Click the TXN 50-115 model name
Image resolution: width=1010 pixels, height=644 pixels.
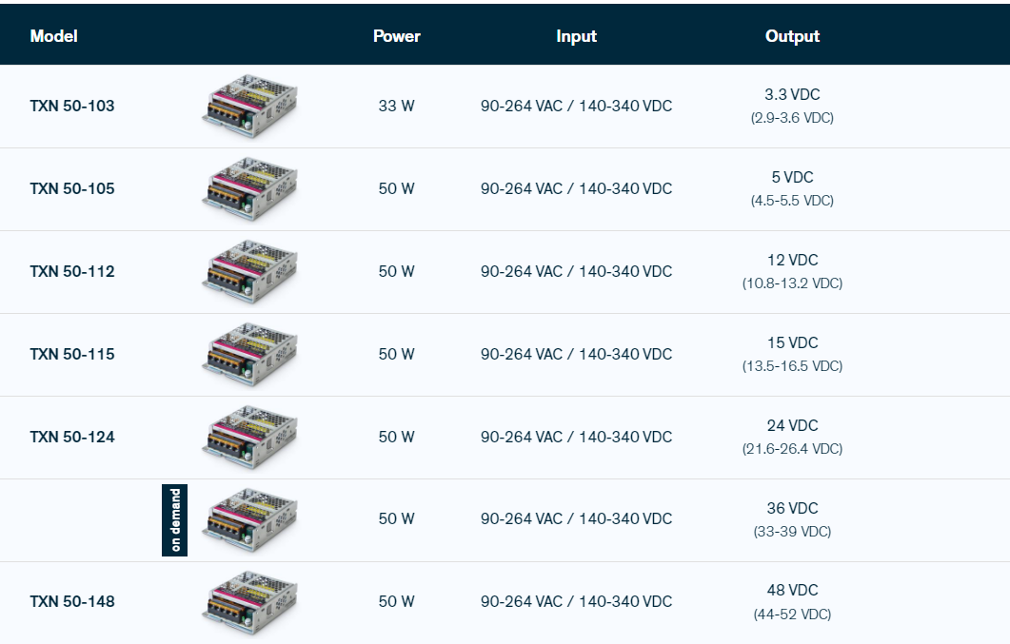point(72,355)
